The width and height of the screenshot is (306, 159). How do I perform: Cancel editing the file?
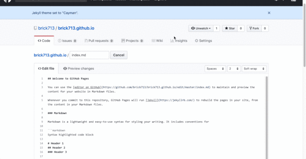[x=119, y=55]
